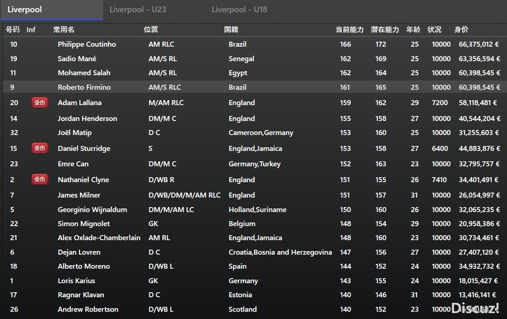Click the 63,356,594 € value cell
507x319 pixels.
(479, 59)
